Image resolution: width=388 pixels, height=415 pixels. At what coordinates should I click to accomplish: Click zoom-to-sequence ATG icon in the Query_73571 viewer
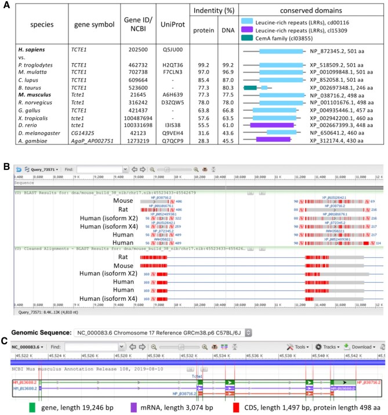pos(205,169)
